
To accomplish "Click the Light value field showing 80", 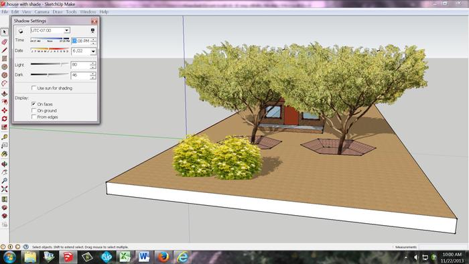I will click(x=80, y=65).
